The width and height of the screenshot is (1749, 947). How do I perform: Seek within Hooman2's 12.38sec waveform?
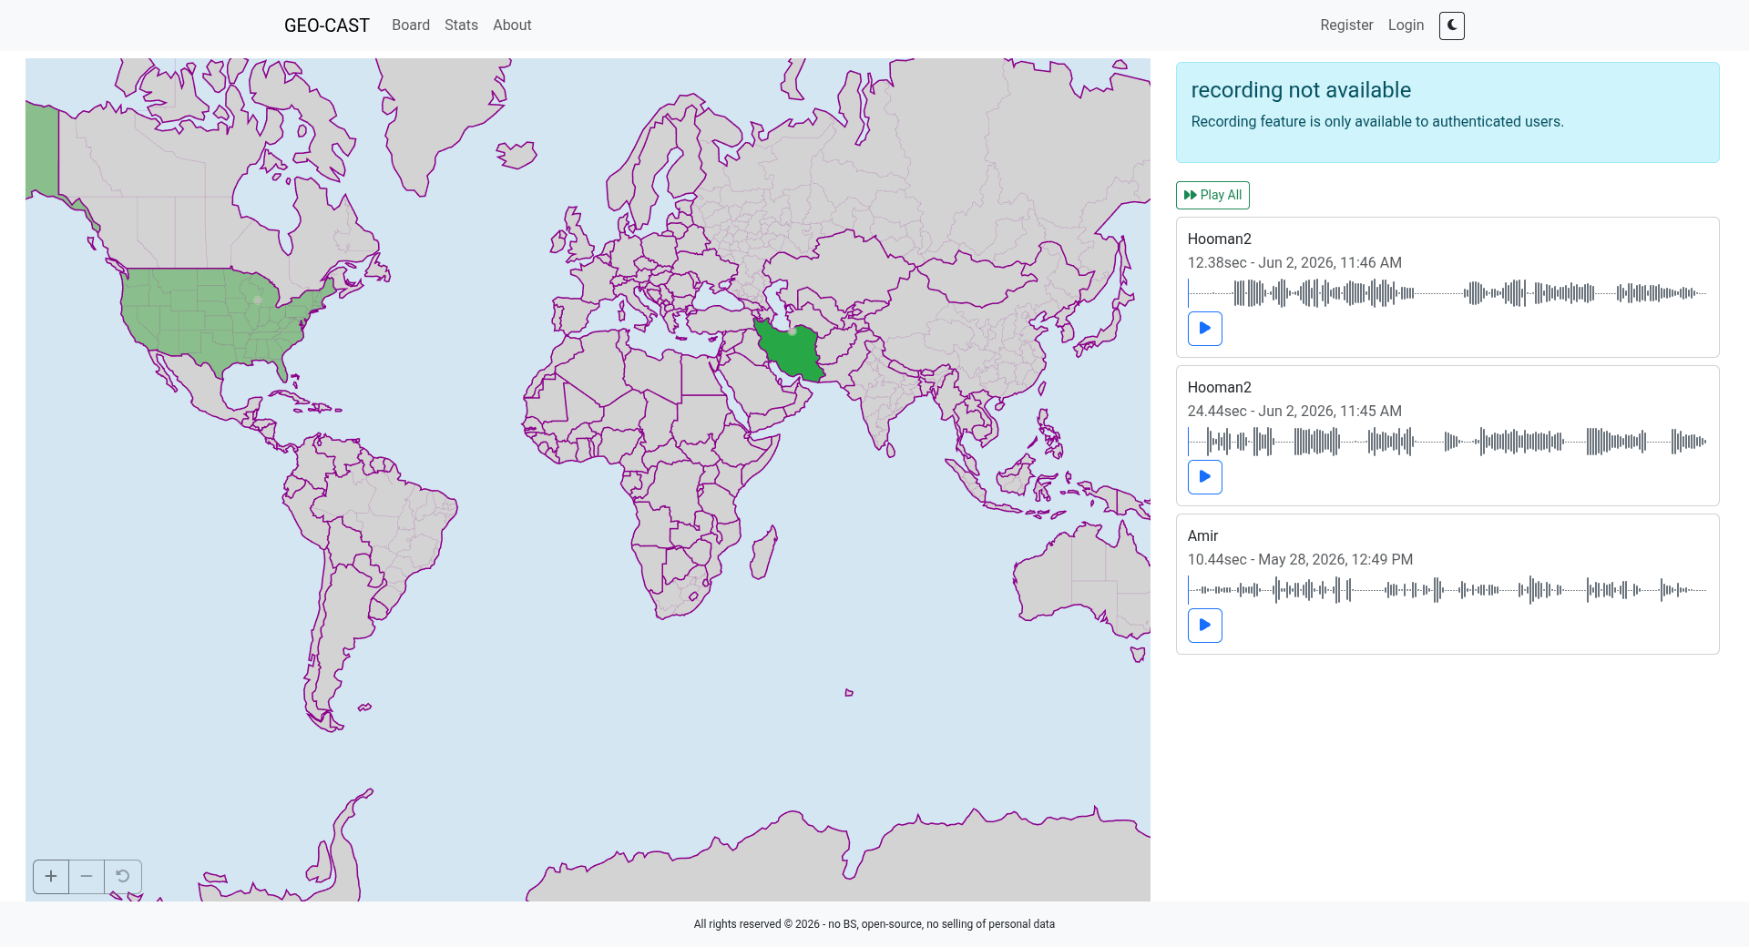tap(1447, 293)
